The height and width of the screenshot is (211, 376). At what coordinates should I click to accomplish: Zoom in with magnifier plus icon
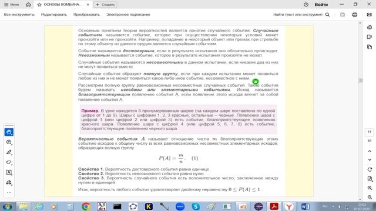[x=370, y=188]
